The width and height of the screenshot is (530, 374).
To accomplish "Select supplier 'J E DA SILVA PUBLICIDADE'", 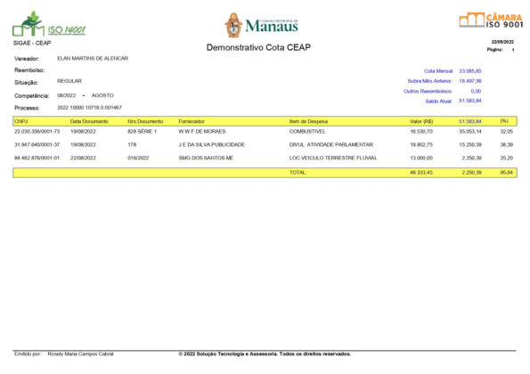I will pos(212,144).
